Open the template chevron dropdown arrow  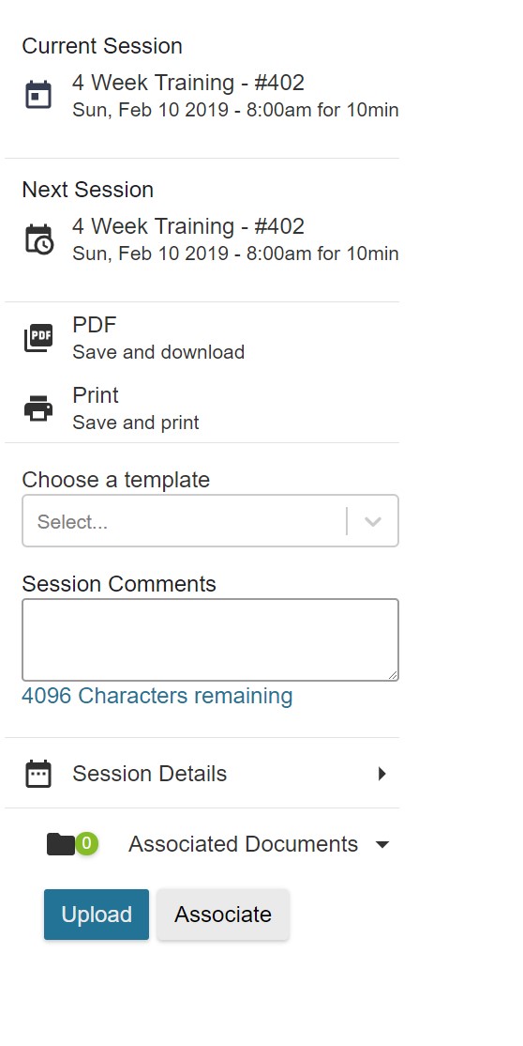(373, 521)
